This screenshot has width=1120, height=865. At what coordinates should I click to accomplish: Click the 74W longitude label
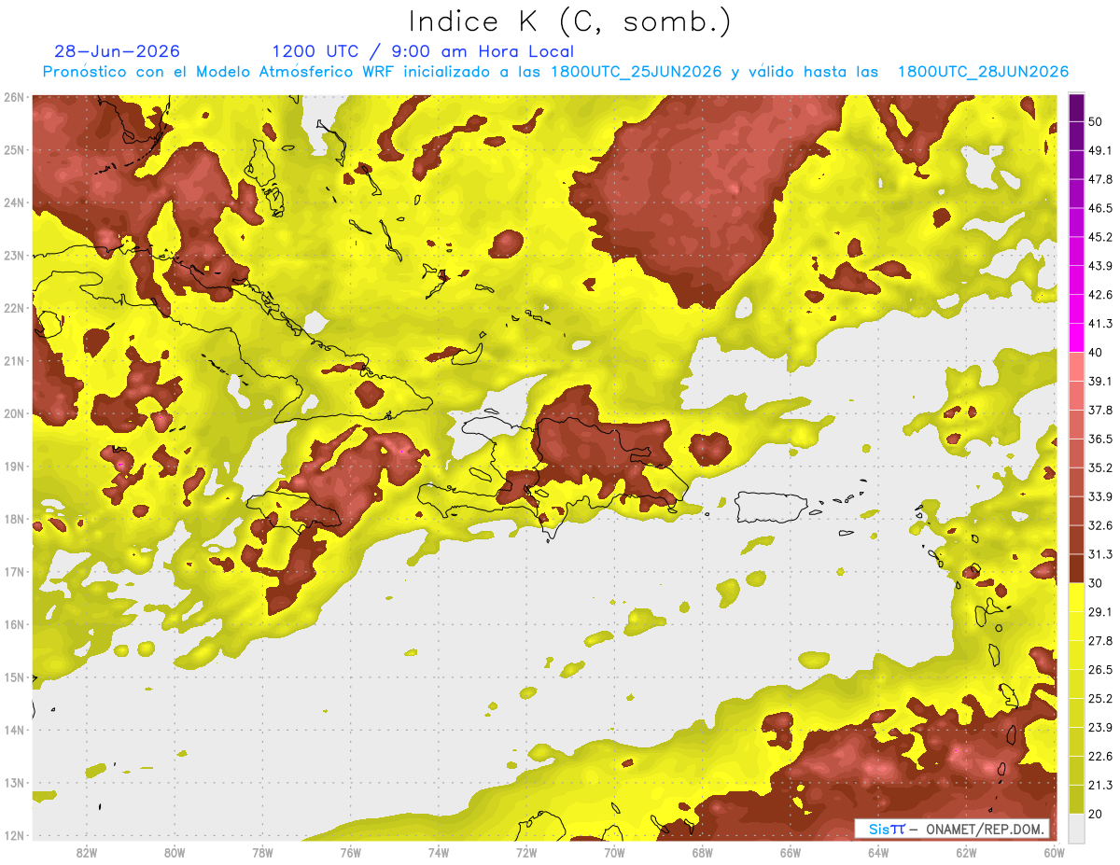438,853
